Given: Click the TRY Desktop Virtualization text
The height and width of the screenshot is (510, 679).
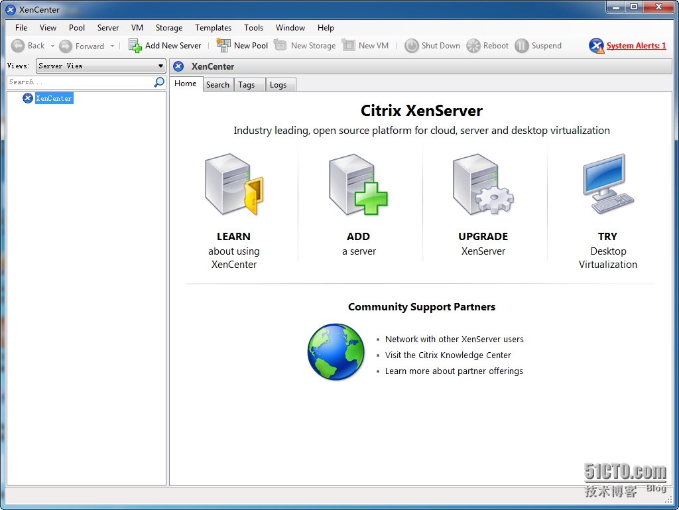Looking at the screenshot, I should pos(608,250).
